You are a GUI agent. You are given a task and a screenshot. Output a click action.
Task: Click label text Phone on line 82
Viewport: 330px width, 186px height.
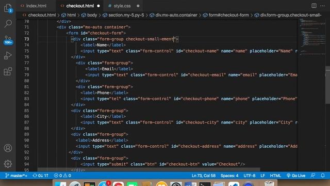[103, 92]
